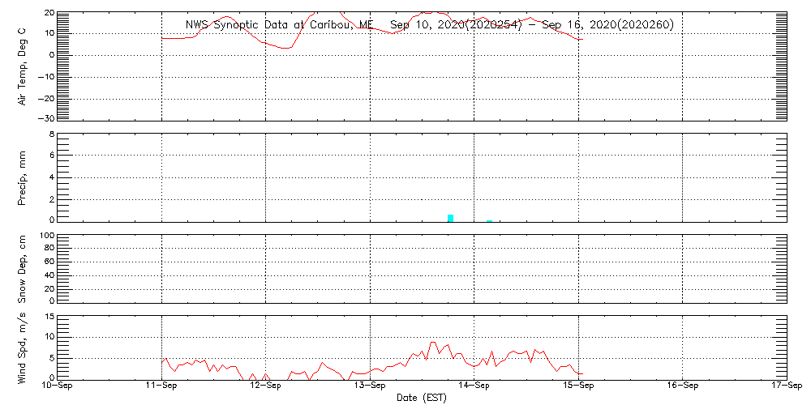Viewport: 811px width, 405px height.
Task: Select the small cyan precipitation bar after 14-Sep
Action: pos(489,220)
